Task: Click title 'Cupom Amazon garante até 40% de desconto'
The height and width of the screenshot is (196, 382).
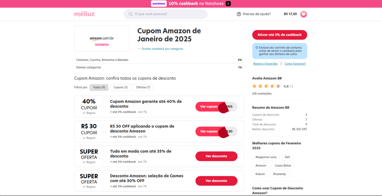Action: tap(146, 104)
